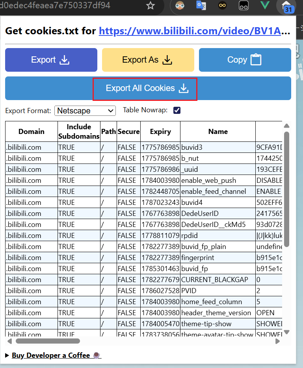Select the b_nut cookie name cell
The height and width of the screenshot is (368, 303).
click(x=218, y=158)
